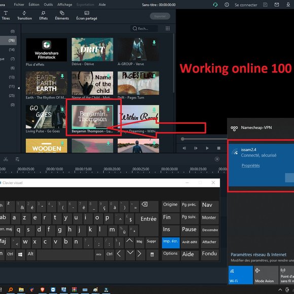Select the category with (76) items
This screenshot has height=294, width=294.
click(x=8, y=41)
